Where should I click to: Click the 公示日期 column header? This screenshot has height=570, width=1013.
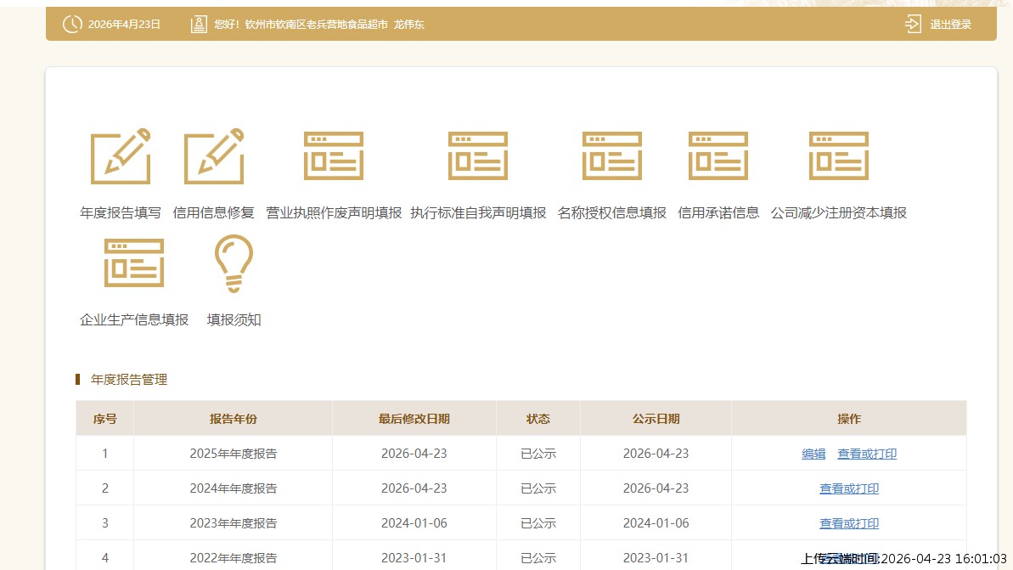click(x=656, y=419)
